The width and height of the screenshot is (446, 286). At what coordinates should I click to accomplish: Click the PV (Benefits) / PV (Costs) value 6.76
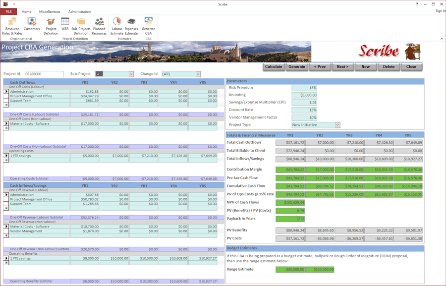point(290,211)
